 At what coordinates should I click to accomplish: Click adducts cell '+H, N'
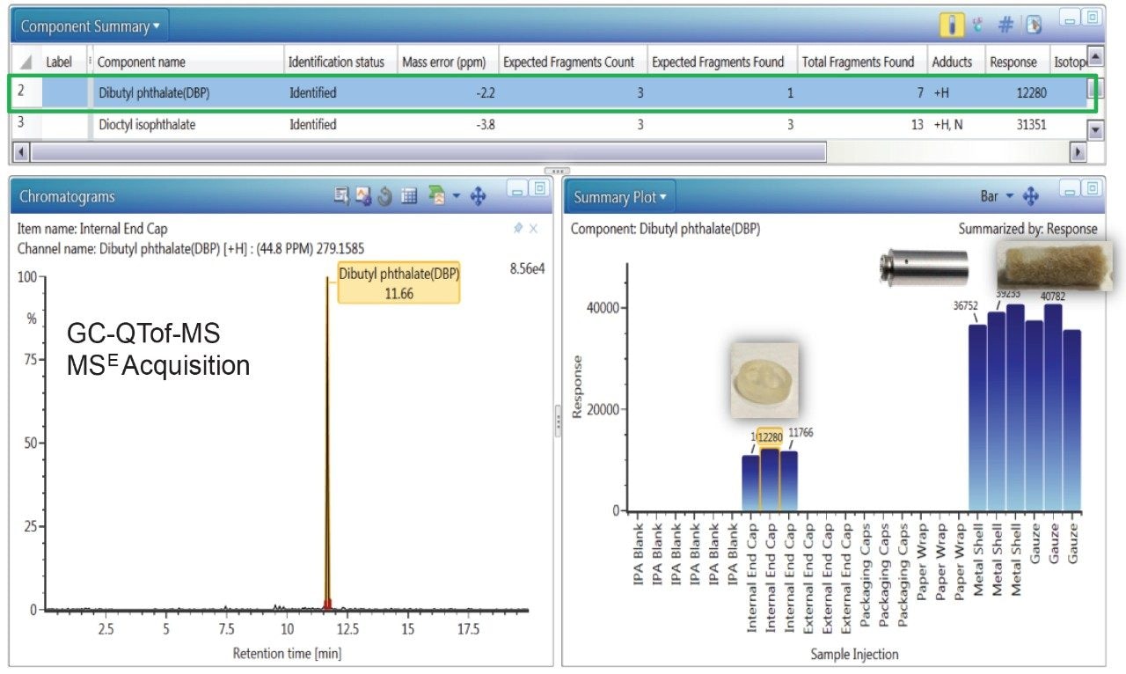948,125
